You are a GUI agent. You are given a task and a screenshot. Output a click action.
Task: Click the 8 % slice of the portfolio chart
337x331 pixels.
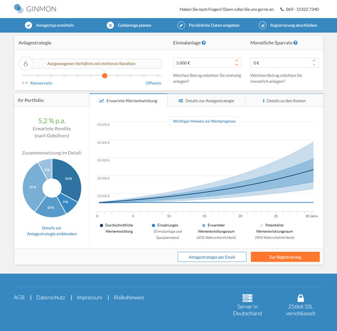[x=47, y=170]
